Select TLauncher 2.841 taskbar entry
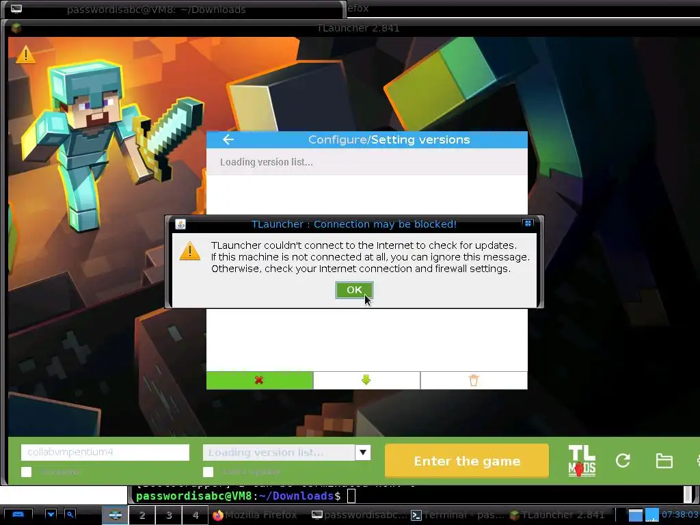Viewport: 700px width, 525px height. point(556,515)
